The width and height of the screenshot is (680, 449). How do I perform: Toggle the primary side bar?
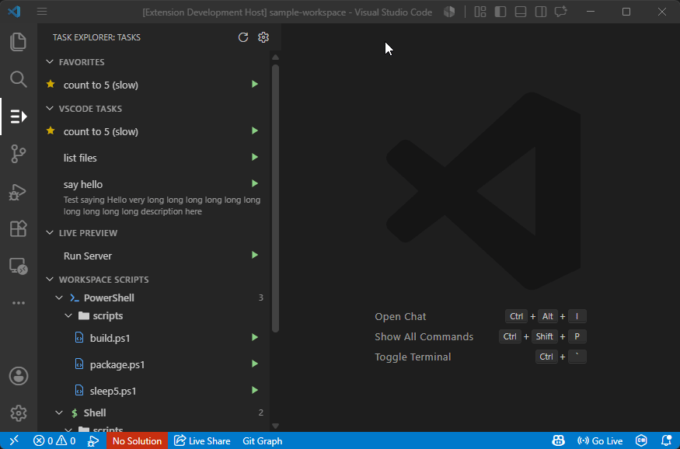500,12
